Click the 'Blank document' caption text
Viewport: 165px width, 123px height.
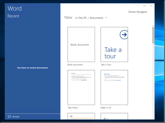75,65
